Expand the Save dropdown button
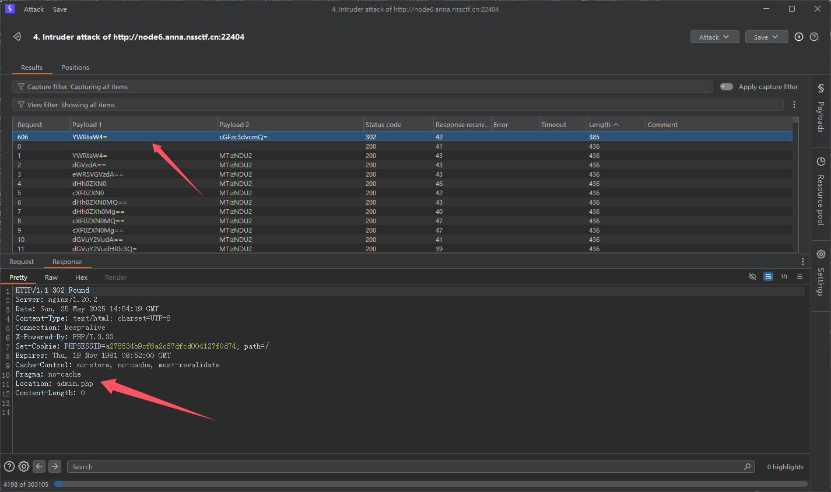831x492 pixels. 766,37
